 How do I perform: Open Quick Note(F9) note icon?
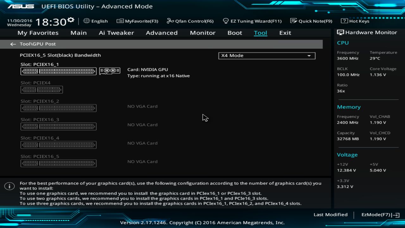293,21
